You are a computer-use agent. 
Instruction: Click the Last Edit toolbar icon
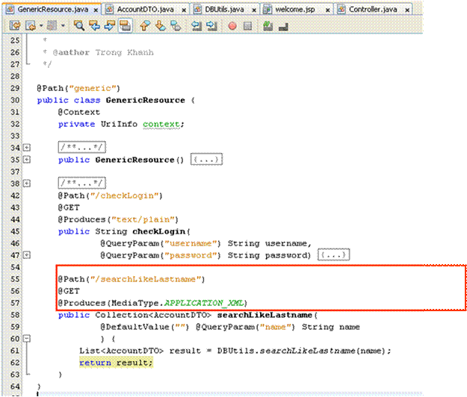[x=15, y=26]
